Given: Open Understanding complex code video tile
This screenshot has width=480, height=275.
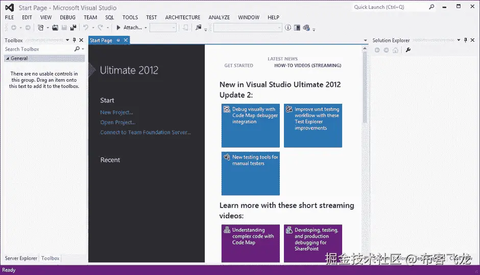Looking at the screenshot, I should [250, 243].
